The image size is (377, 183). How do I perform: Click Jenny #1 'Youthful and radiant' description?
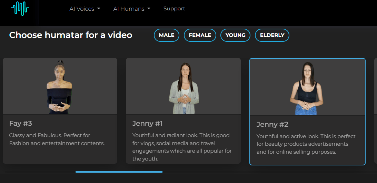point(182,147)
